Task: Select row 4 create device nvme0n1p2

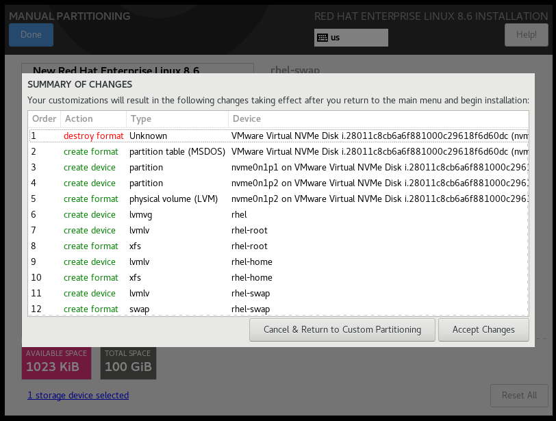Action: click(x=279, y=183)
